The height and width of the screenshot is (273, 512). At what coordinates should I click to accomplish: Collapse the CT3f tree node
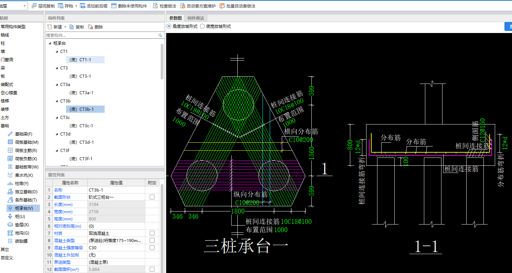(x=57, y=151)
